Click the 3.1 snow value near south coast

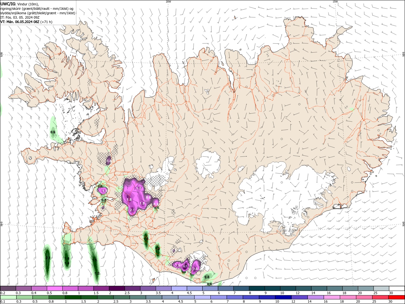click(x=185, y=266)
